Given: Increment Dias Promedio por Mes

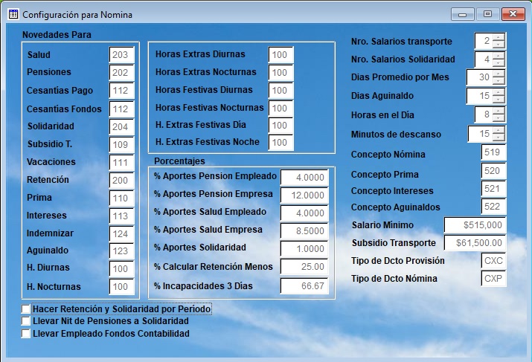Looking at the screenshot, I should (x=499, y=74).
